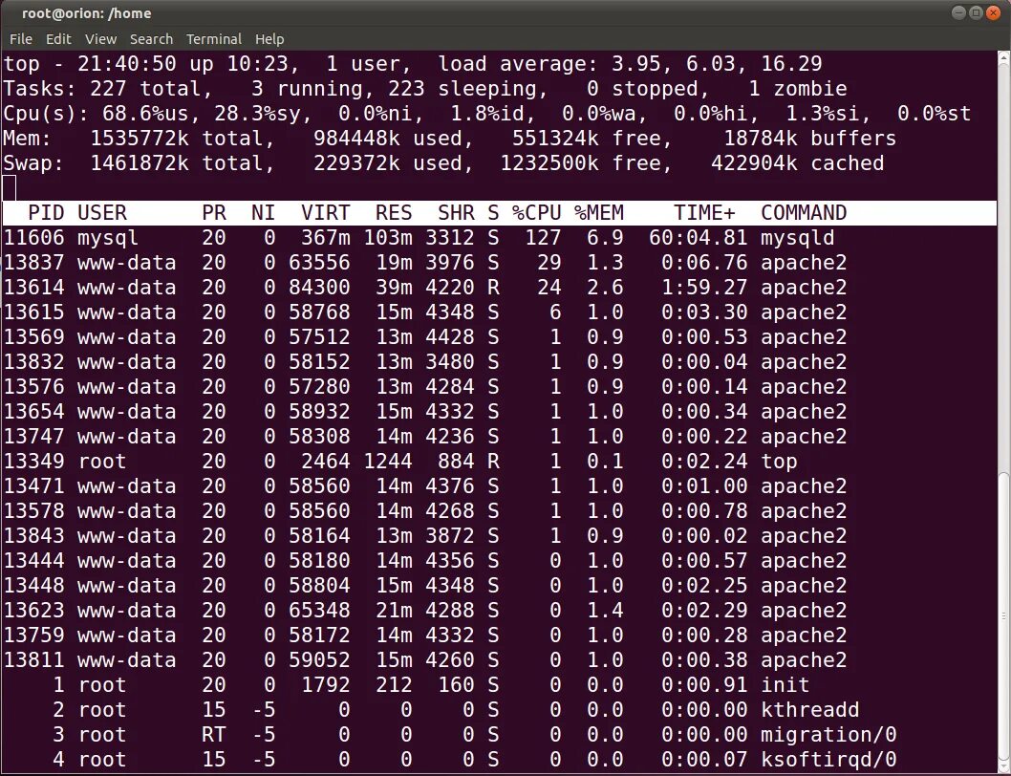The height and width of the screenshot is (776, 1011).
Task: Click PID 13444 in the list
Action: 33,561
